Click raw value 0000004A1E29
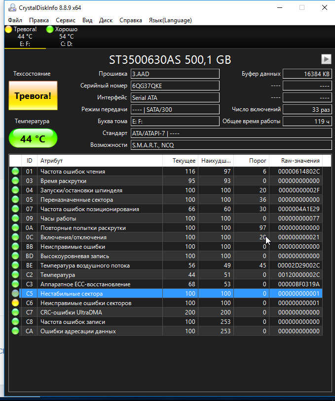The image size is (335, 401). 299,209
